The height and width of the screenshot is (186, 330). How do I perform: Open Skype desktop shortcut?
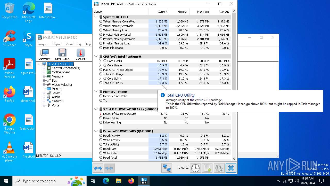pyautogui.click(x=29, y=38)
